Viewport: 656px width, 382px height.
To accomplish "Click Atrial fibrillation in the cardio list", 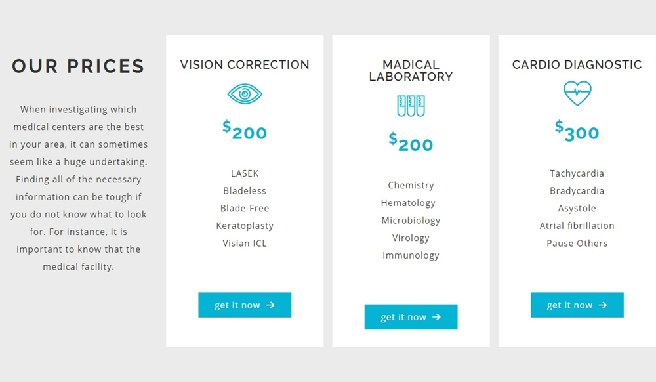I will tap(577, 226).
